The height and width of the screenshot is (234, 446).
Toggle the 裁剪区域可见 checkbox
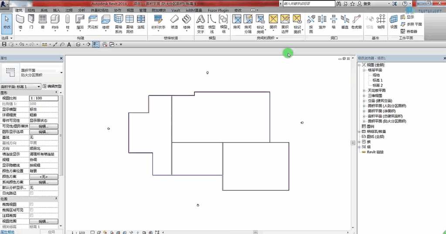(31, 210)
